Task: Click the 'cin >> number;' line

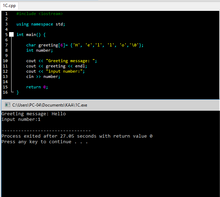Action: tap(43, 76)
